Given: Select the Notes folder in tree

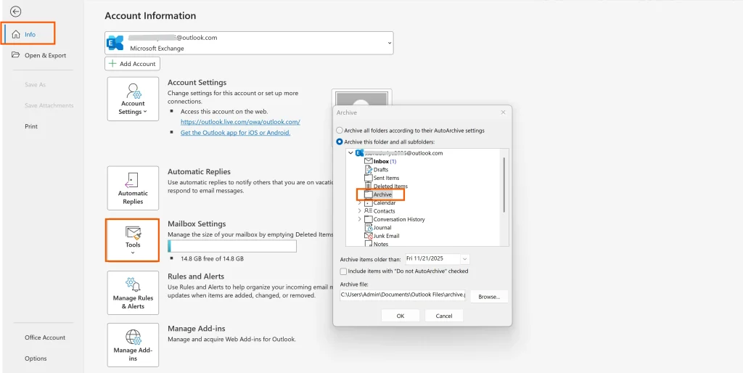Looking at the screenshot, I should (x=377, y=244).
